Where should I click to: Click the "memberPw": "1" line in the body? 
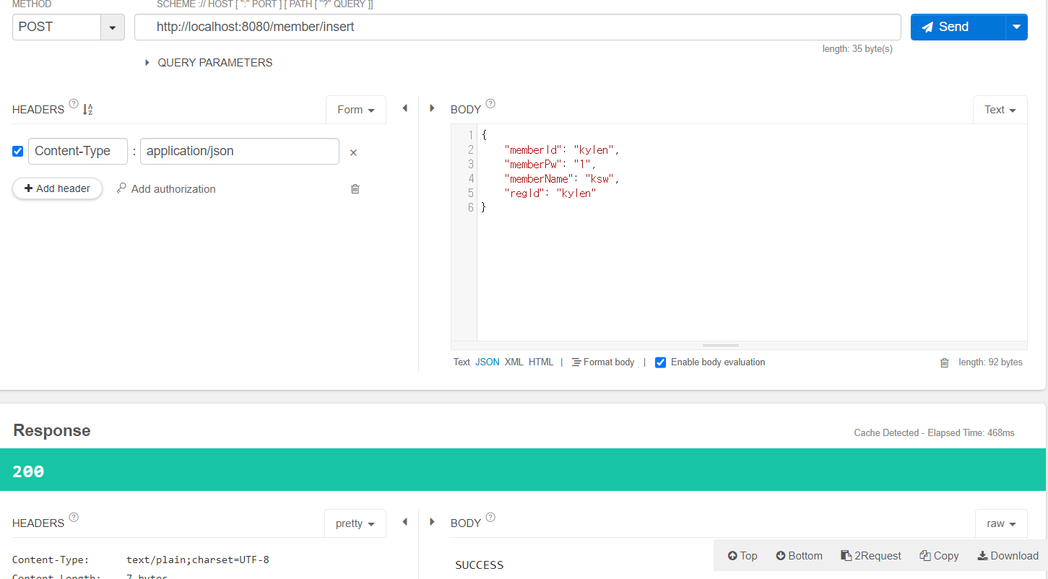tap(550, 164)
